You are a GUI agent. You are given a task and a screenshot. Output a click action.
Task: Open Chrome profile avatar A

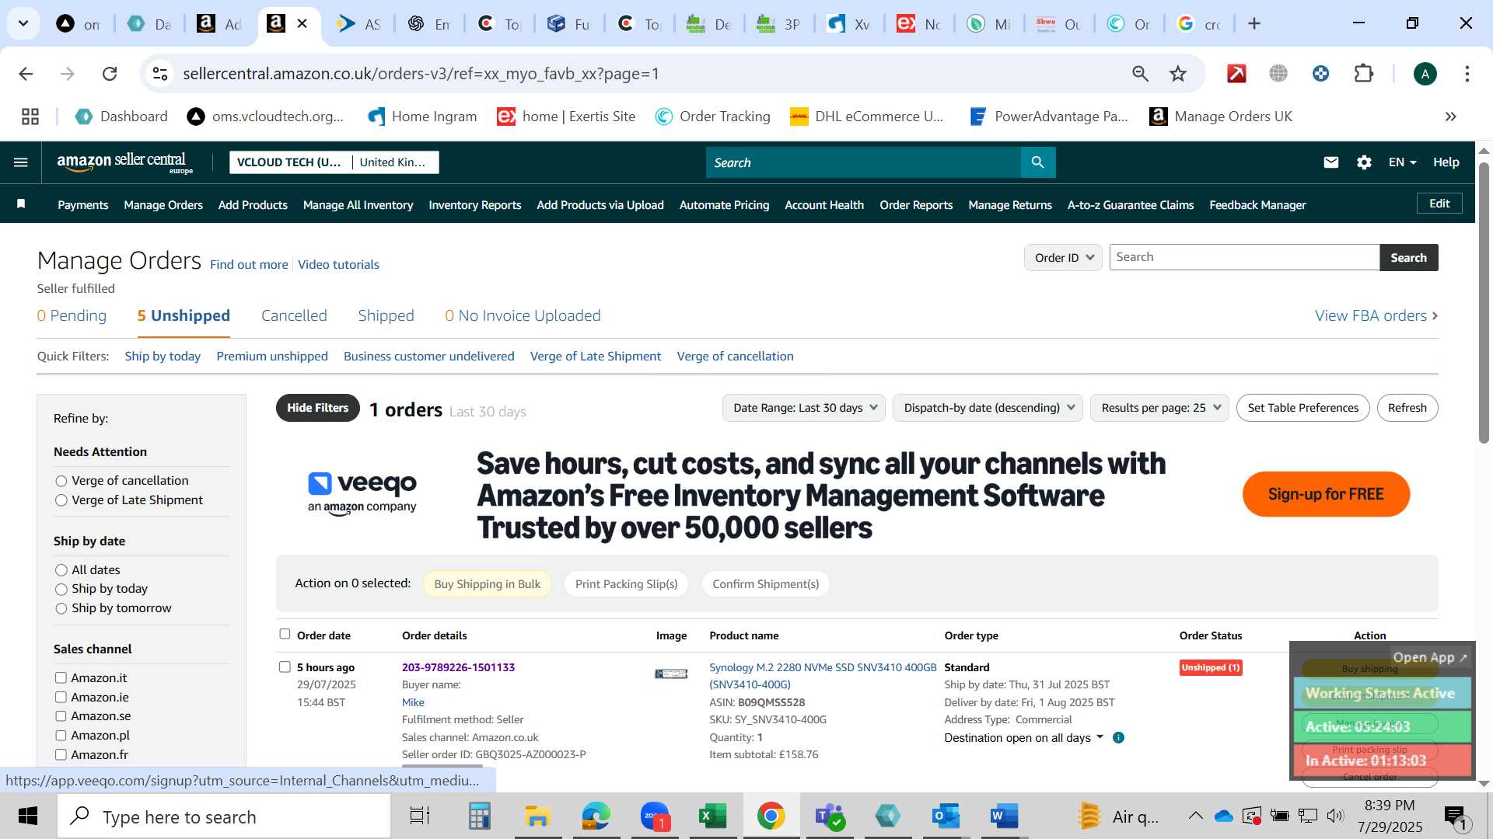pyautogui.click(x=1425, y=74)
